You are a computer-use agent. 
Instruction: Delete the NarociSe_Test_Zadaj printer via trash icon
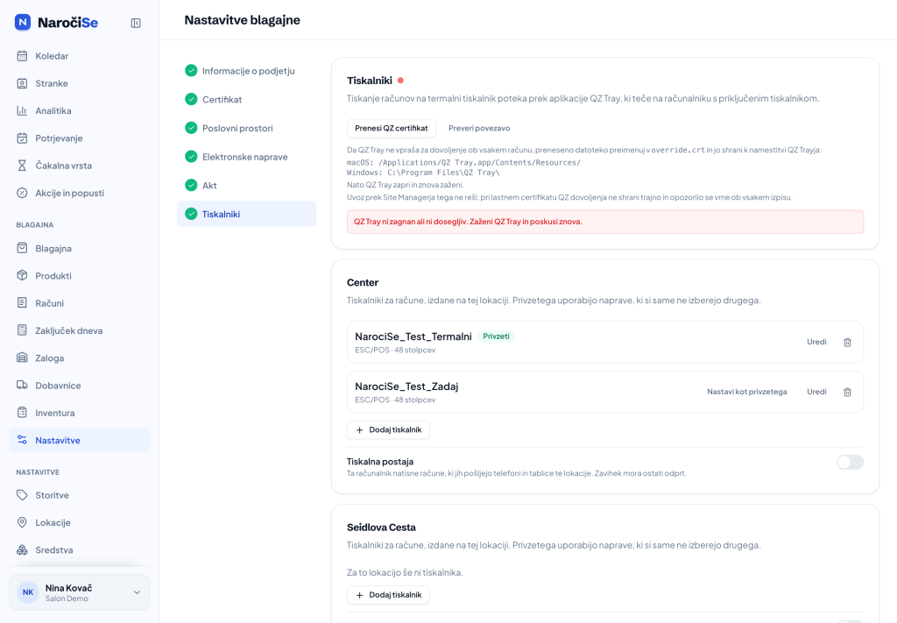tap(847, 392)
